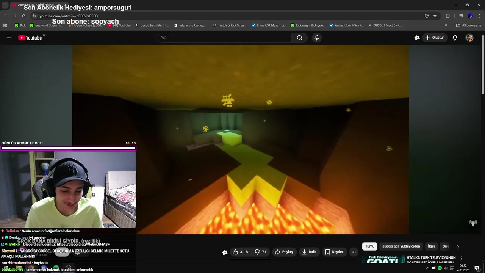This screenshot has width=485, height=273.
Task: Open the DeepL Translate bookmark
Action: 152,25
